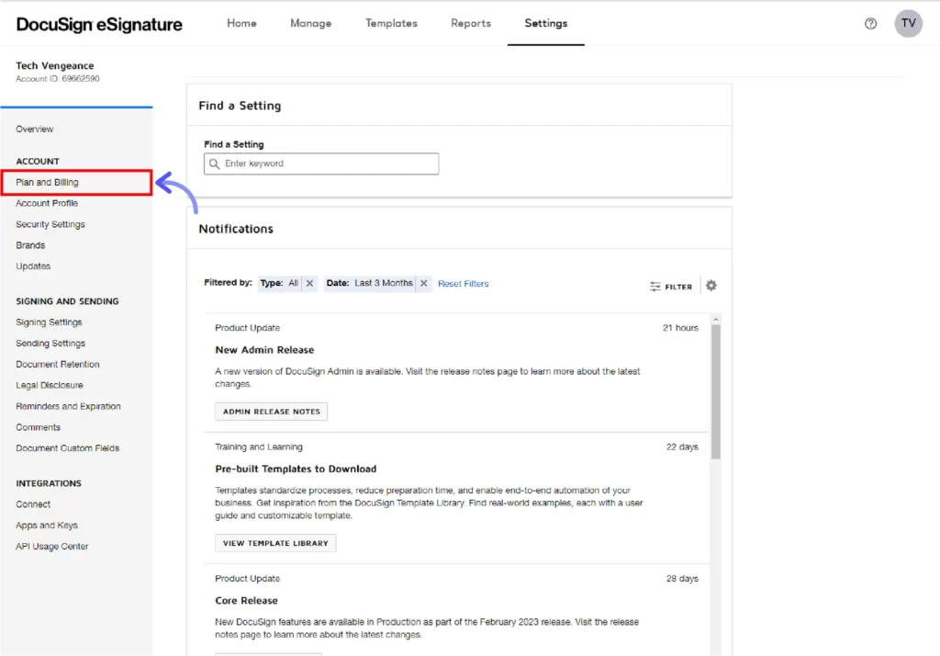Click the Tech Vengeance account name
The height and width of the screenshot is (656, 940).
(54, 65)
